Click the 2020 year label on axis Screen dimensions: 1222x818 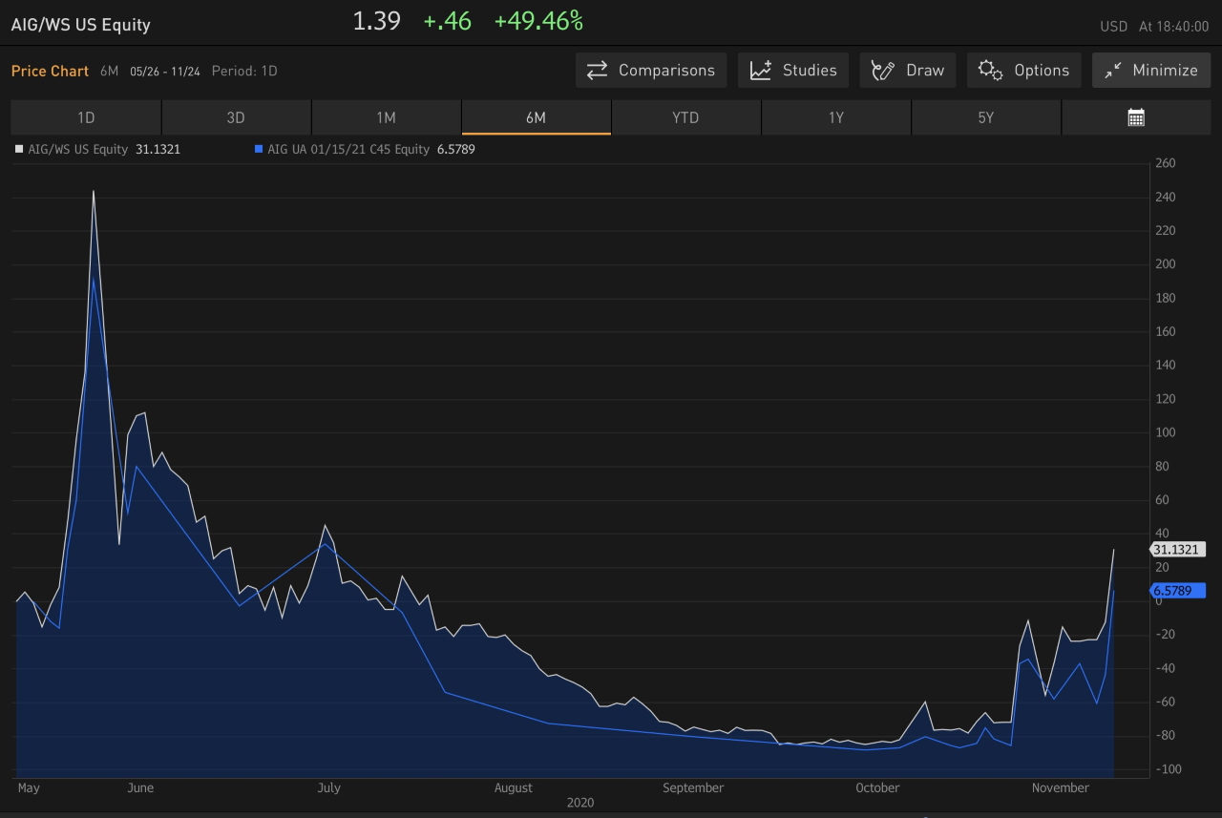tap(579, 803)
